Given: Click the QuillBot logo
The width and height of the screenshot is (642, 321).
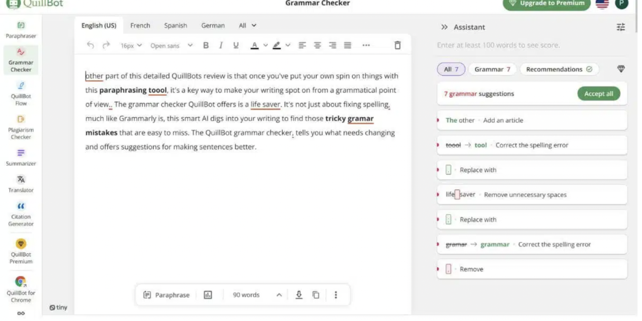Looking at the screenshot, I should tap(34, 4).
